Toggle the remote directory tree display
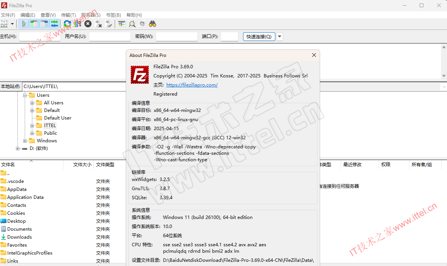 (44, 24)
